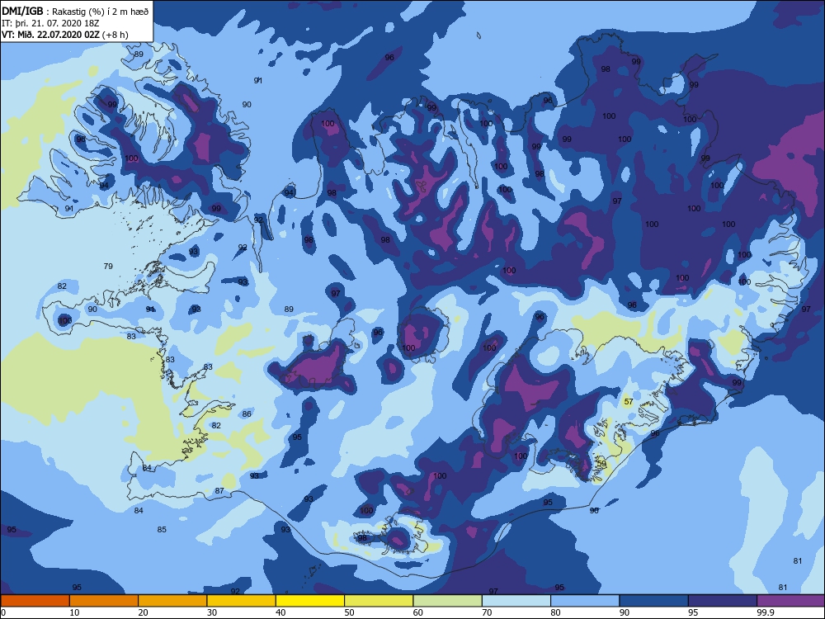The height and width of the screenshot is (619, 825).
Task: Click the legend tick label '50'
Action: coord(349,612)
